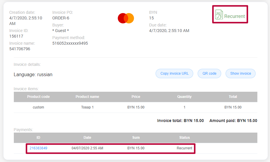Viewport: 270px width, 162px height.
Task: Click the payments Sum column header
Action: tap(136, 138)
